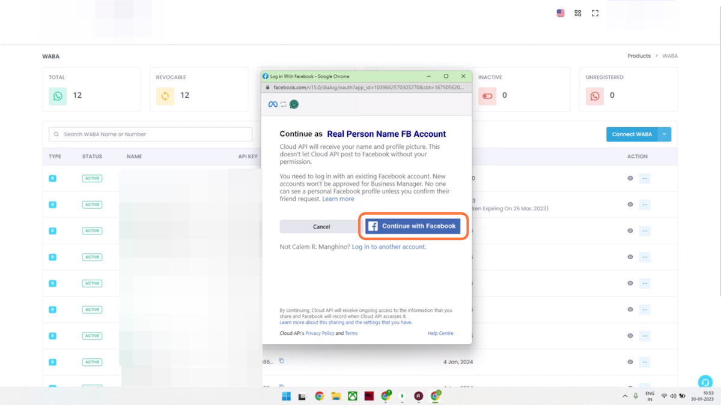This screenshot has height=405, width=721.
Task: Click the UNREGISTERED card label
Action: [x=604, y=77]
